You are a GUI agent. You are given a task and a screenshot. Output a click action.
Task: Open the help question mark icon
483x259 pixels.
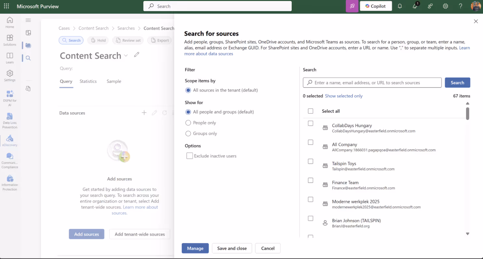(461, 6)
